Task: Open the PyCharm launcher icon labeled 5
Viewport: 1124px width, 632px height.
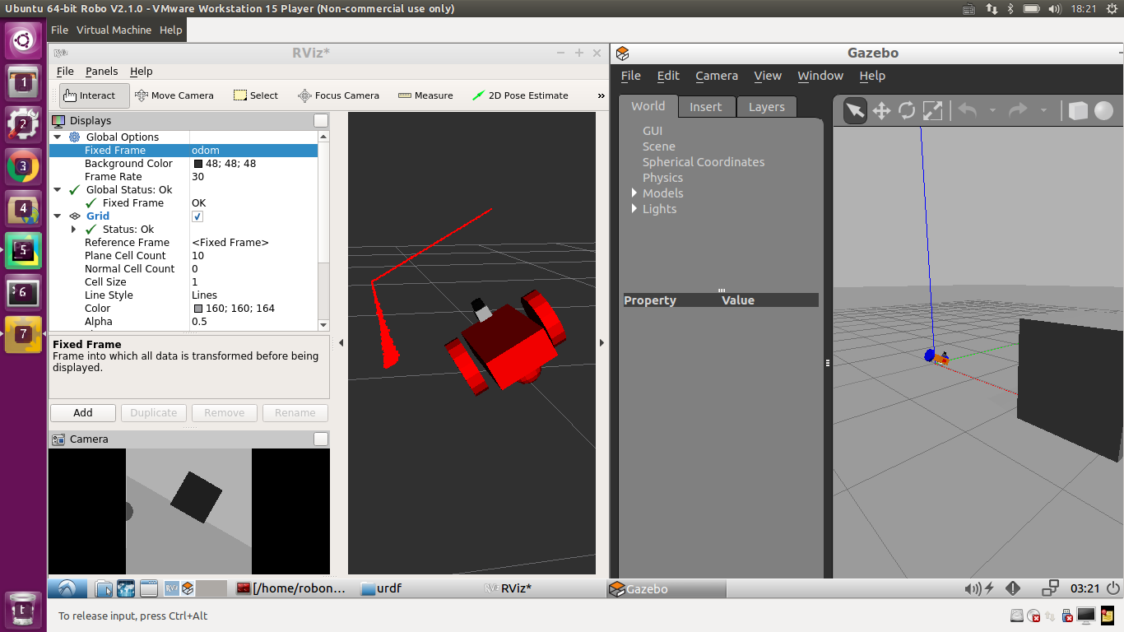Action: click(23, 250)
